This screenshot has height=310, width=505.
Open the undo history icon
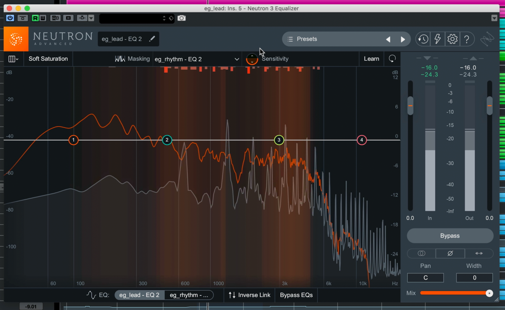coord(423,39)
